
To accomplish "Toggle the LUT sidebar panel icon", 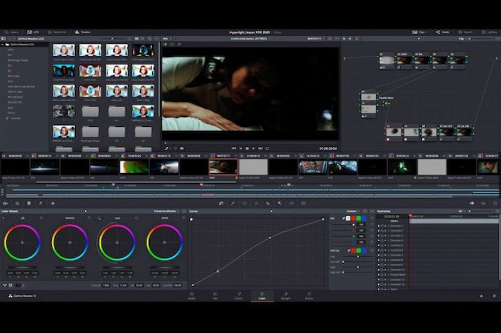I will coord(4,39).
